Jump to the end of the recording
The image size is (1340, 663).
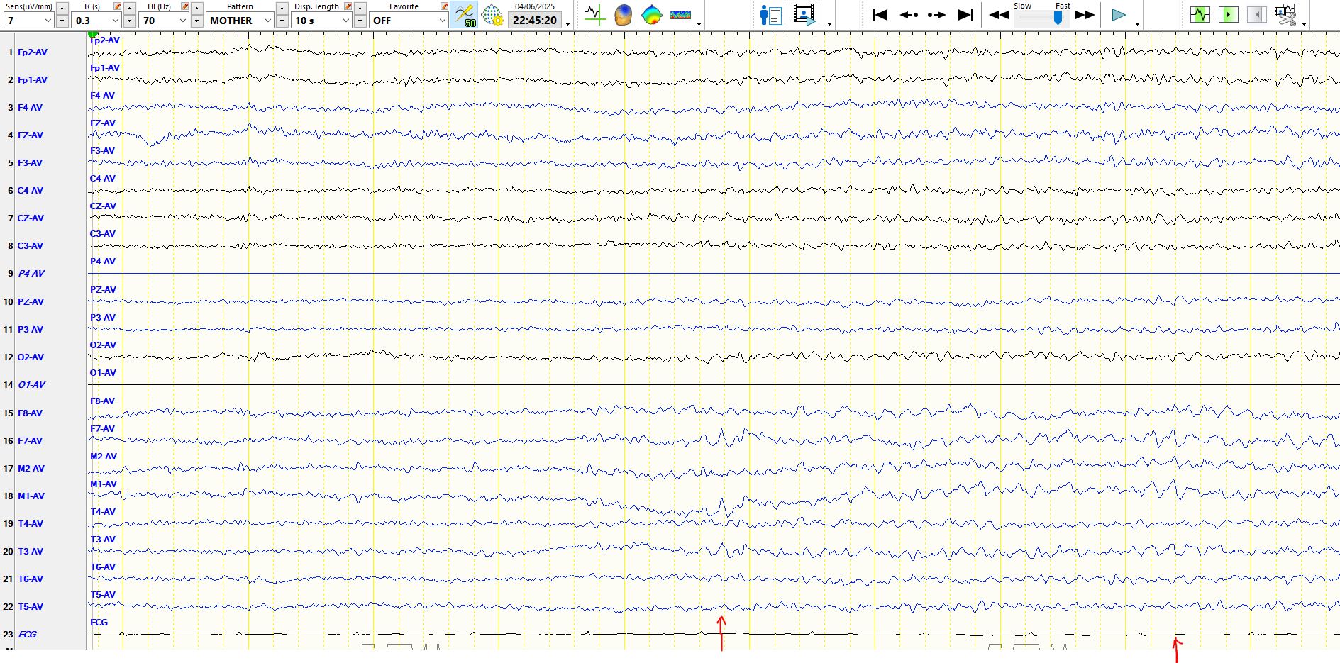[x=965, y=15]
